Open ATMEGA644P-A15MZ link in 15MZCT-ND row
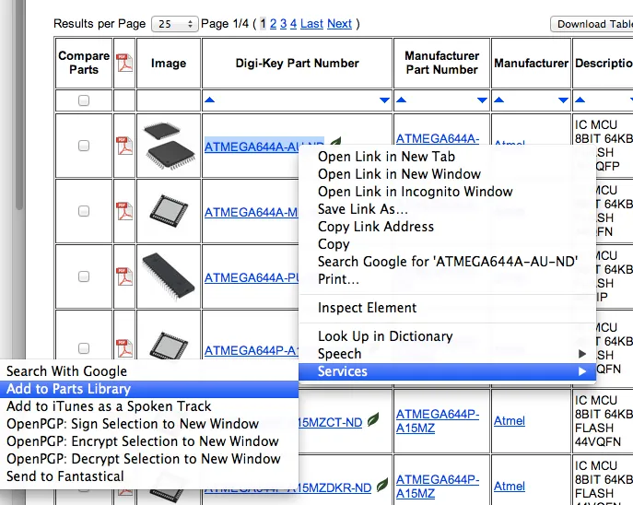 click(438, 420)
